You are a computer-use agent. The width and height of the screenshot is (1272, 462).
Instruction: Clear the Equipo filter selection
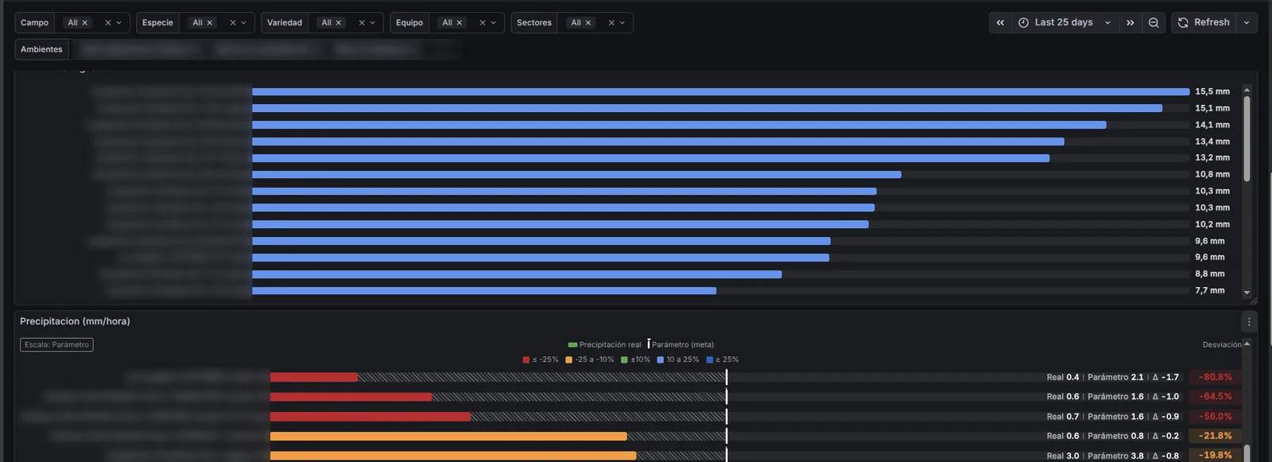tap(483, 23)
